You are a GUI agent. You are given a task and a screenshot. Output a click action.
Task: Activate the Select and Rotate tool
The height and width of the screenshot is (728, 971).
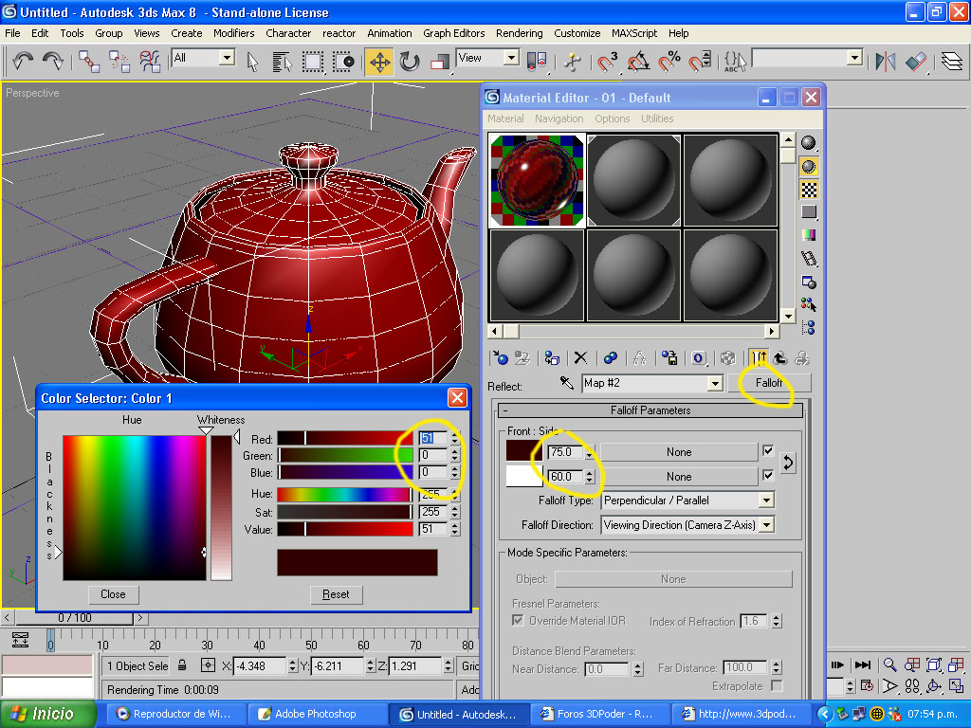coord(410,62)
